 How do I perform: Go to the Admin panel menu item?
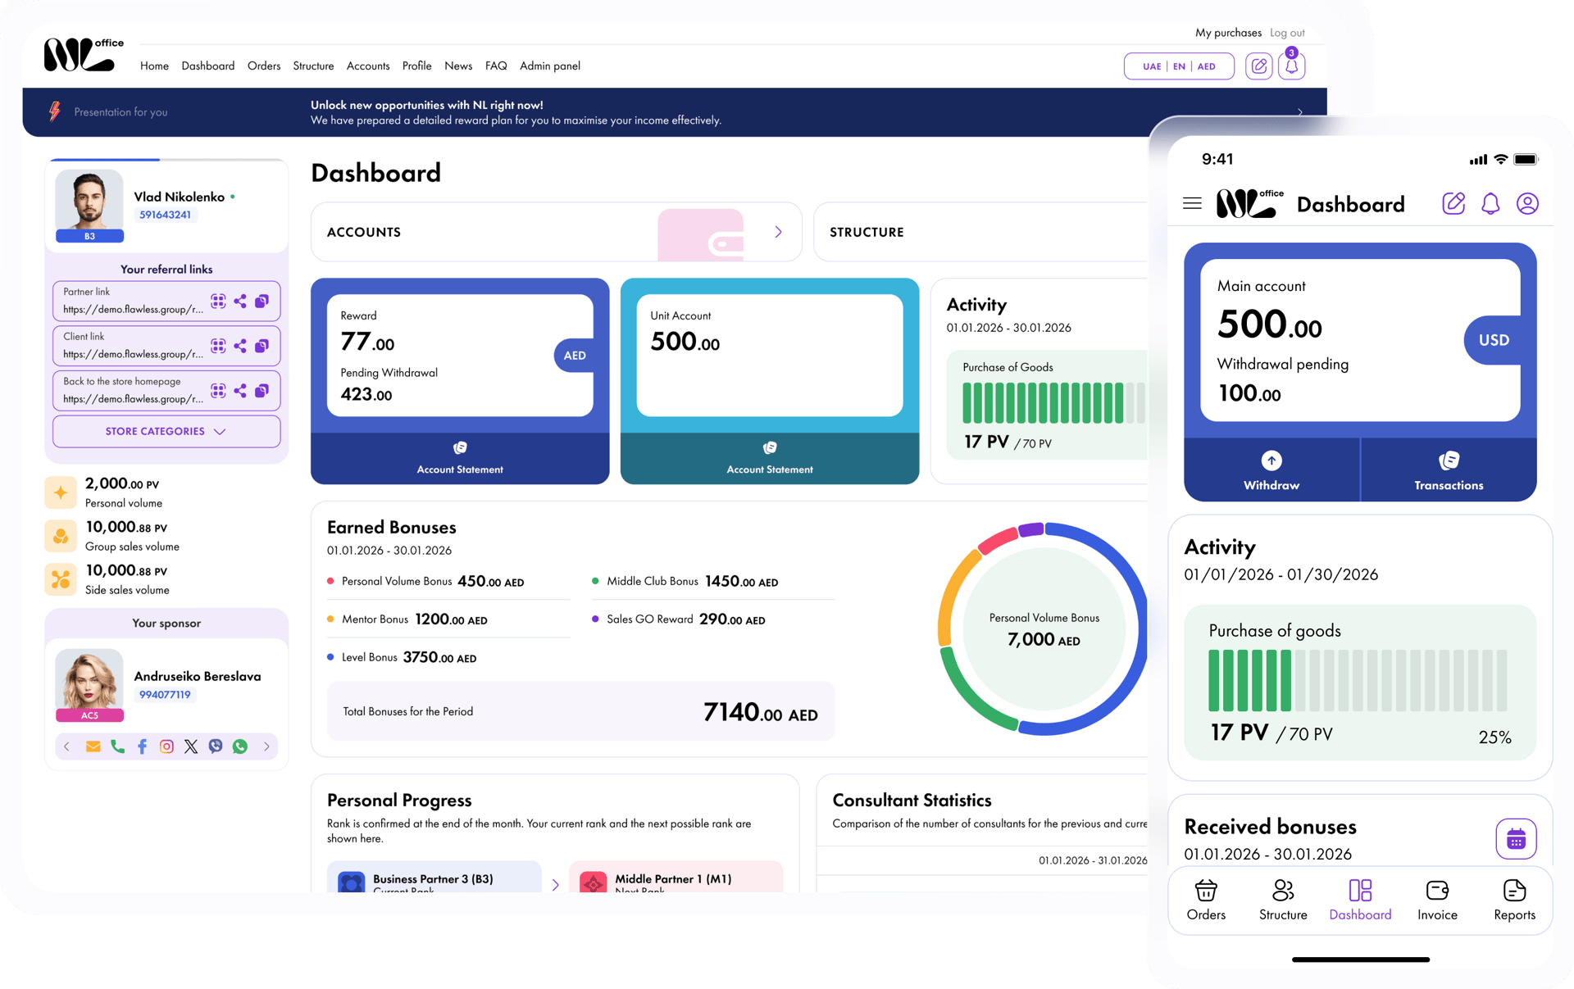549,66
